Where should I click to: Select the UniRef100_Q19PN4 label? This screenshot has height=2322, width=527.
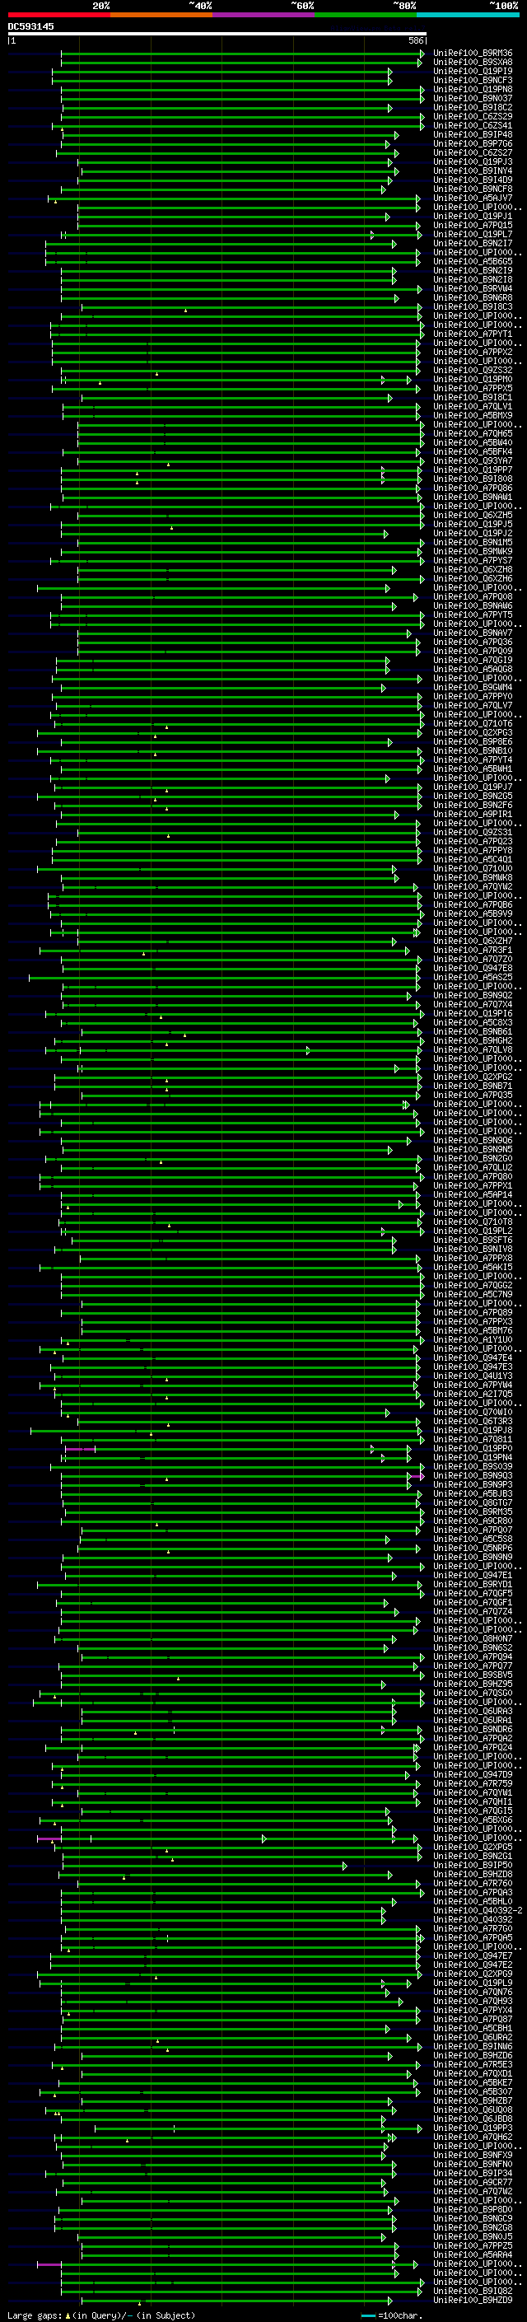pos(473,1458)
